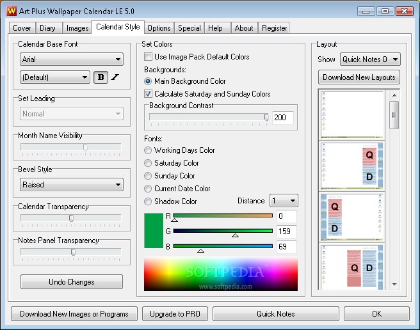The width and height of the screenshot is (420, 330).
Task: Open the shadow Distance dropdown
Action: (284, 201)
